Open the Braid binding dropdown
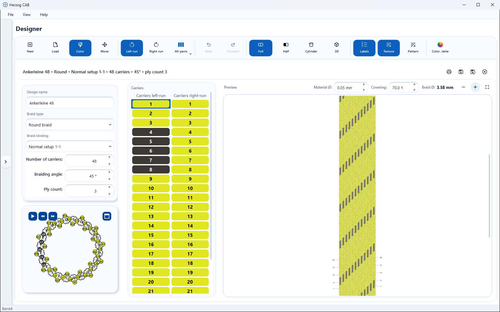 coord(70,147)
